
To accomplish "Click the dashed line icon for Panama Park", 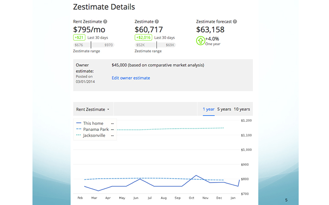I will 79,130.
